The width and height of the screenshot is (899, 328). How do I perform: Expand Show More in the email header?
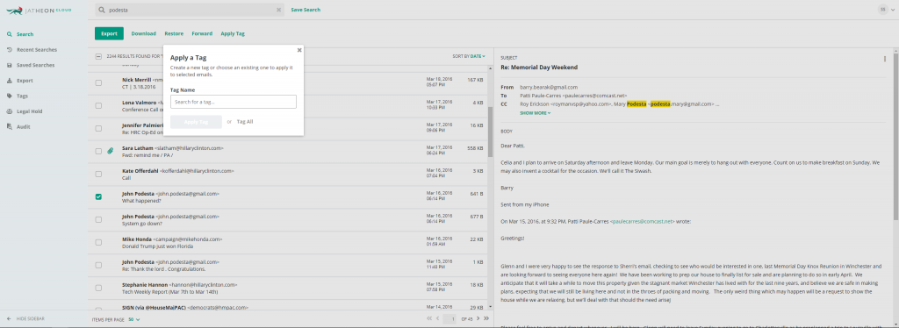pos(535,113)
